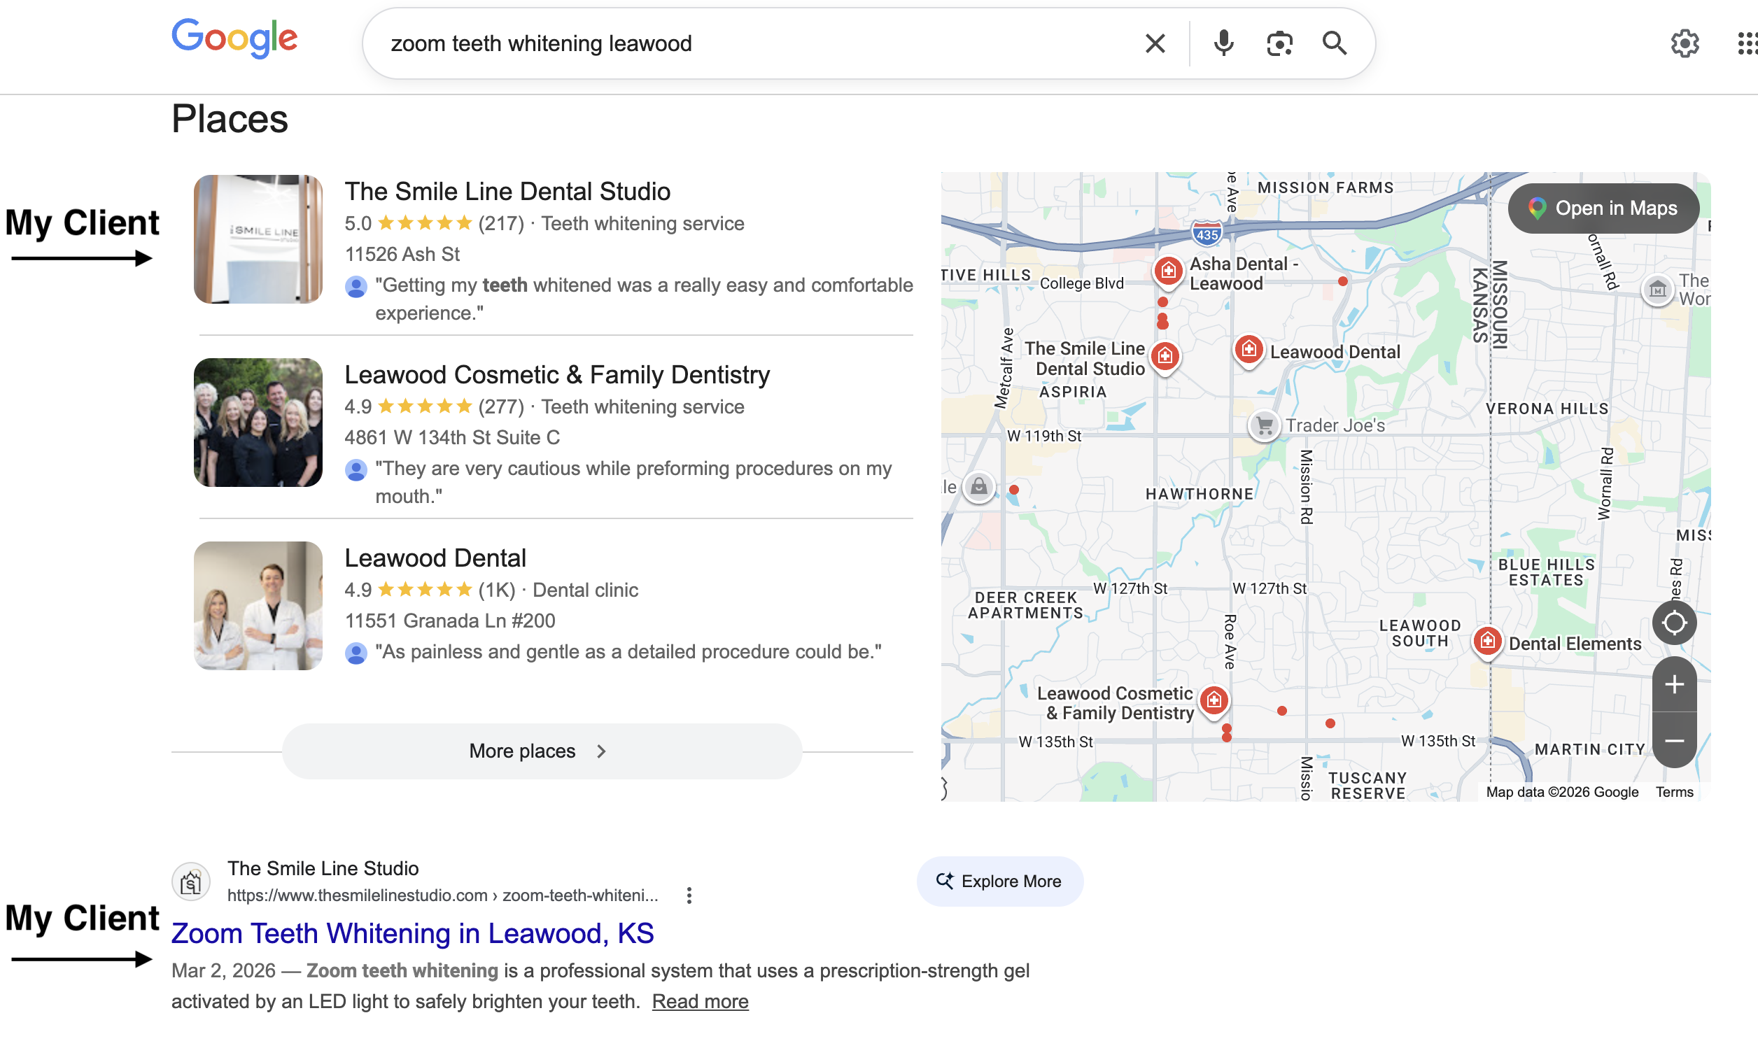Run the search via the magnifier icon
Image resolution: width=1758 pixels, height=1041 pixels.
[x=1335, y=43]
